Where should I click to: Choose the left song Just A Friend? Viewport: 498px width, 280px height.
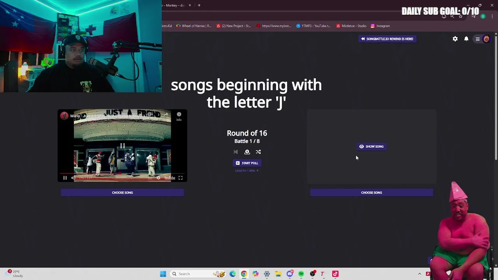122,192
